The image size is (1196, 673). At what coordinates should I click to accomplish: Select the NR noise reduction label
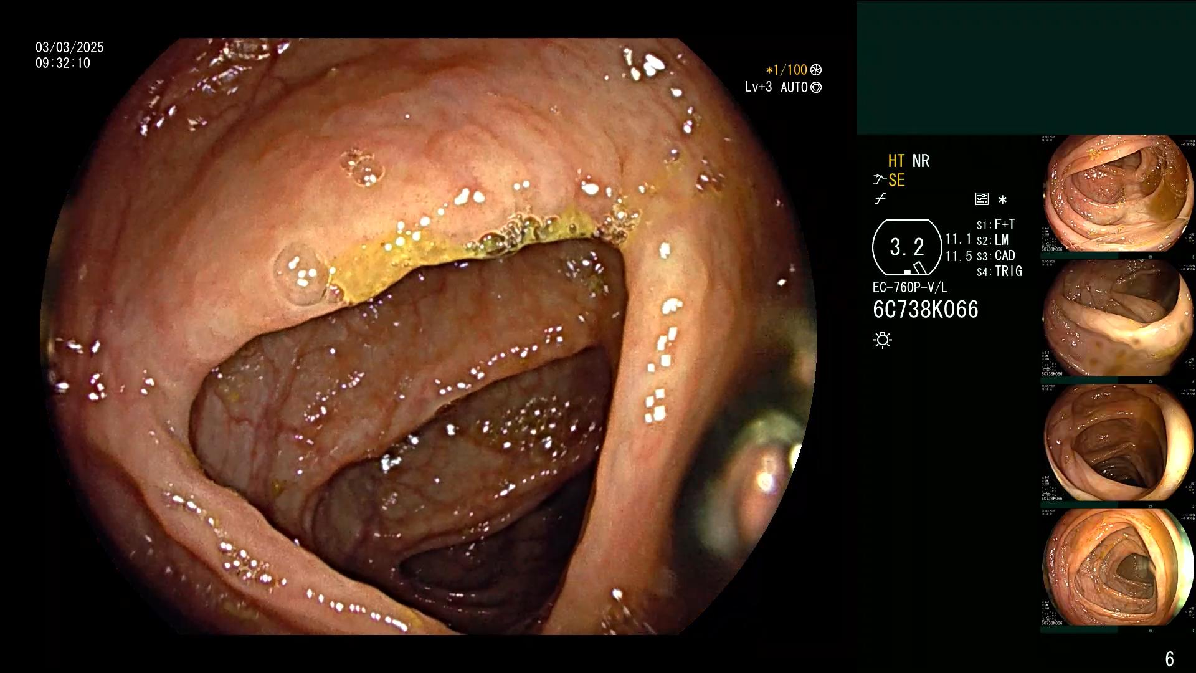tap(921, 161)
